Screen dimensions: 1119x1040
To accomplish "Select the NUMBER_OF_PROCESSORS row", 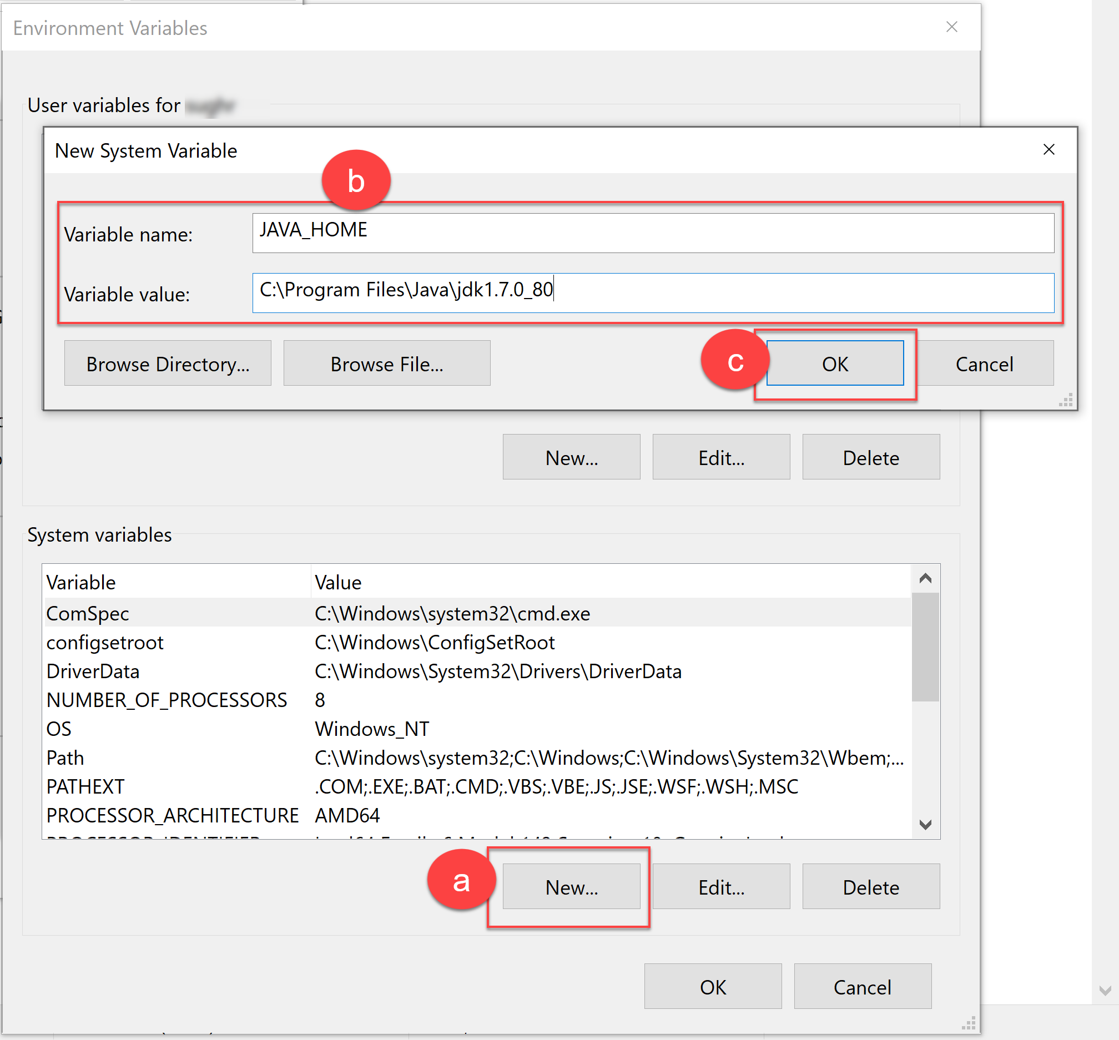I will 477,699.
